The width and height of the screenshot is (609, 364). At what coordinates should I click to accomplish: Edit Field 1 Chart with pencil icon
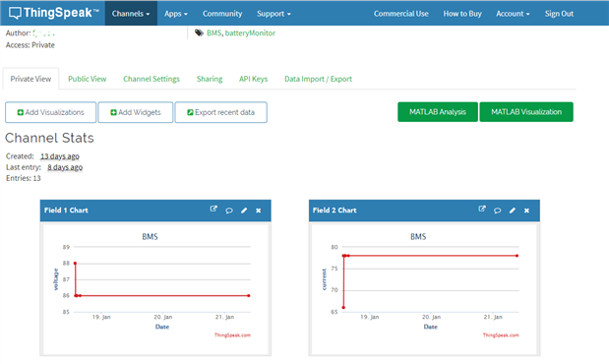[244, 211]
